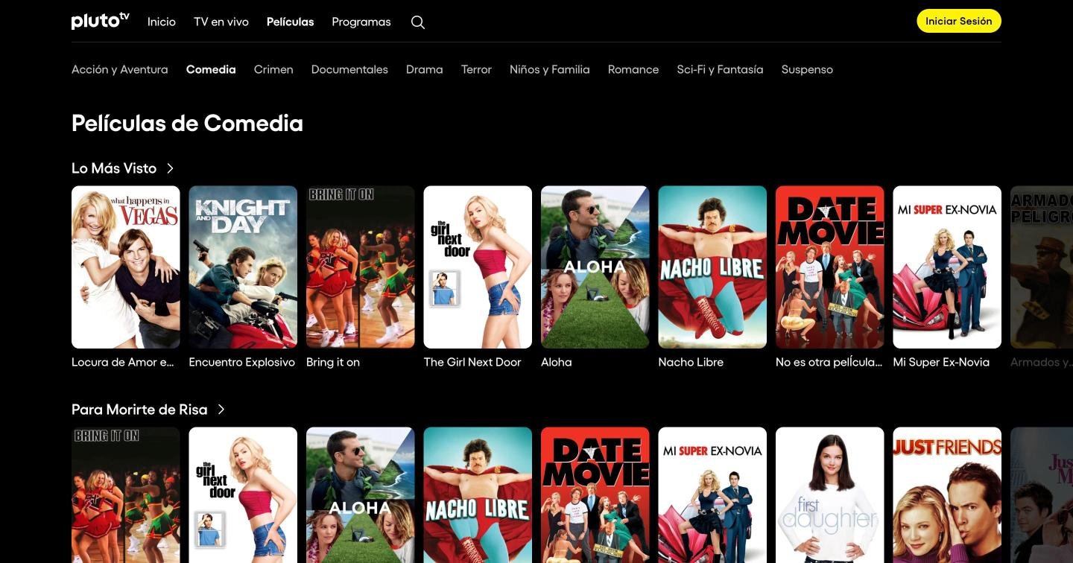
Task: Expand Lo Más Visto with its chevron arrow
Action: tap(171, 168)
